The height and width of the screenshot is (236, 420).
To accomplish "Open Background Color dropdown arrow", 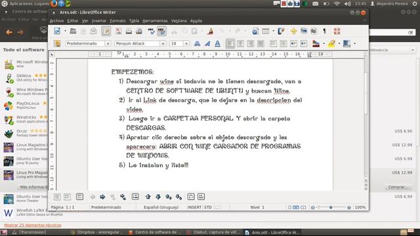I will coord(354,43).
